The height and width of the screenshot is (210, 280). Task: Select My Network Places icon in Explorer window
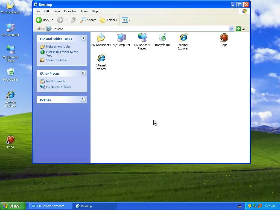coord(142,42)
